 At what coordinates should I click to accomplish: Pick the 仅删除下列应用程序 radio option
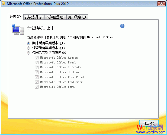tap(29, 53)
